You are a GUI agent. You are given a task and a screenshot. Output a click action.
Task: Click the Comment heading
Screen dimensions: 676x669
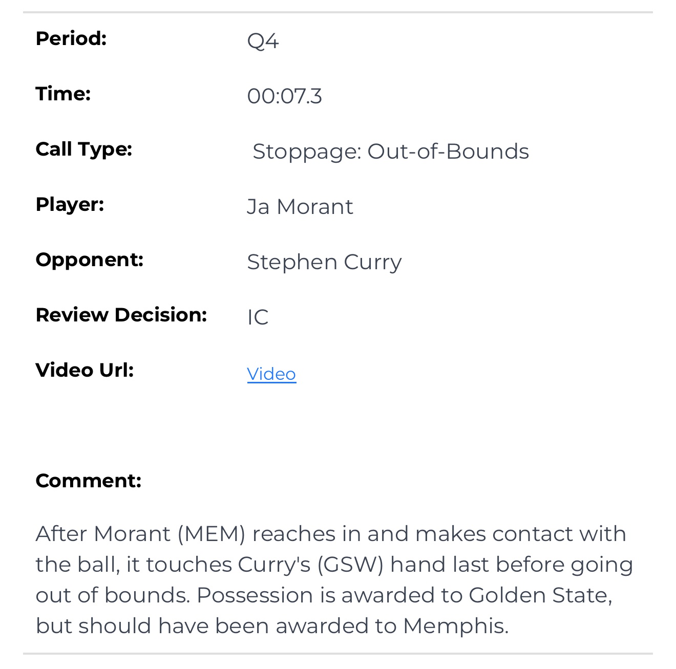pyautogui.click(x=88, y=481)
